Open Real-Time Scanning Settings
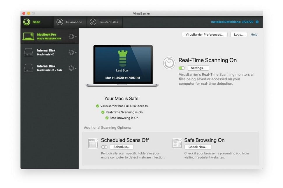The image size is (283, 188). pyautogui.click(x=198, y=68)
